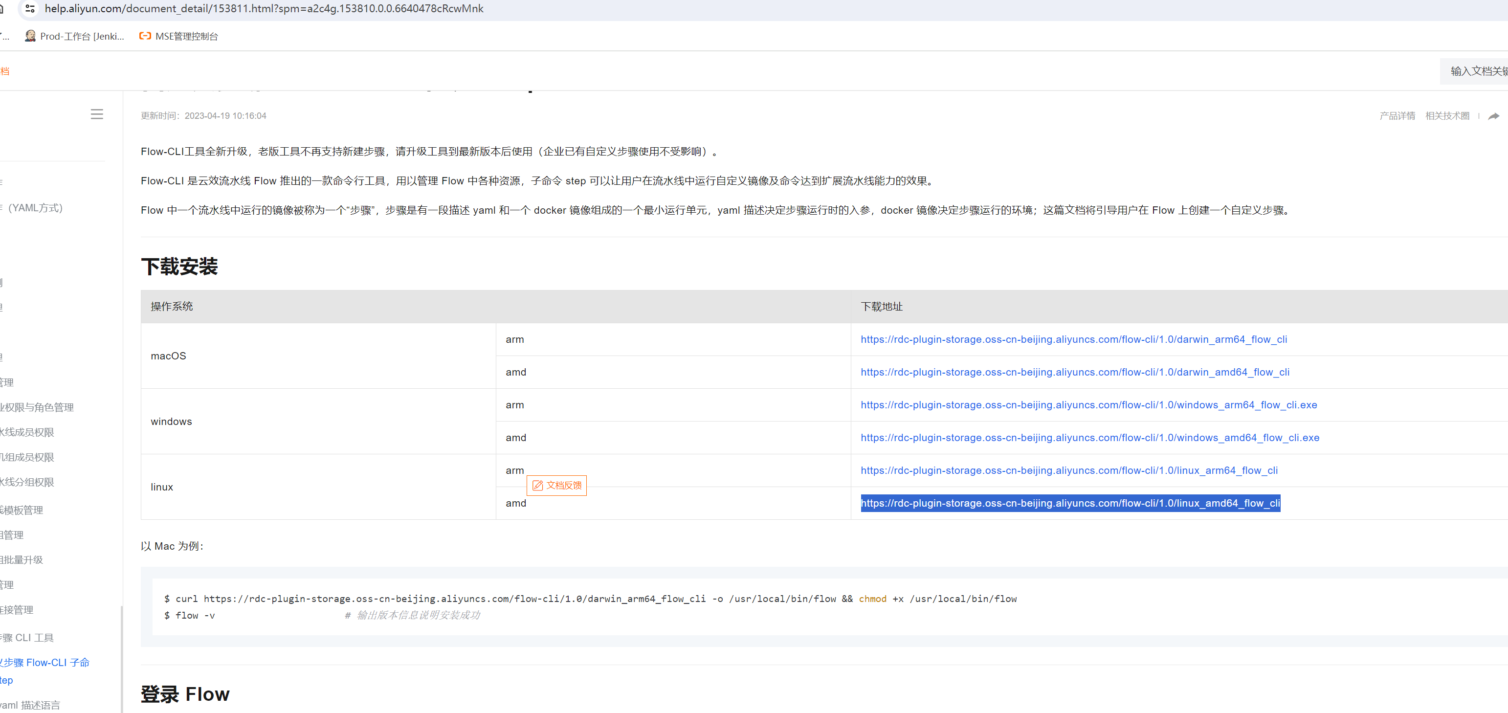Image resolution: width=1508 pixels, height=713 pixels.
Task: Click the site info icon in address bar
Action: pyautogui.click(x=30, y=9)
